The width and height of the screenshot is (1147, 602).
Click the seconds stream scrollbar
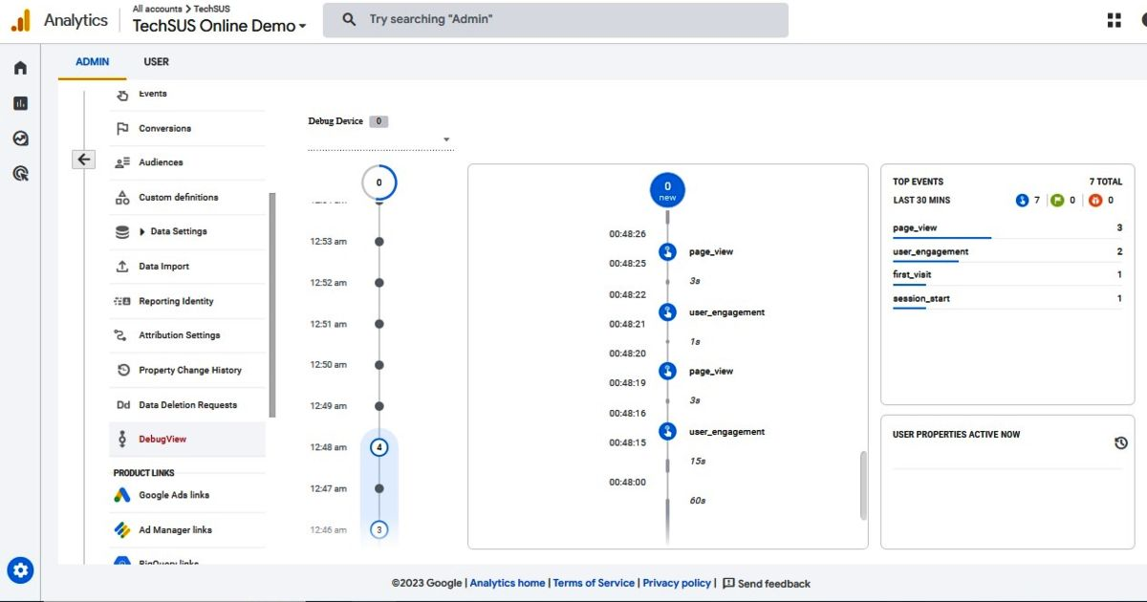(861, 487)
